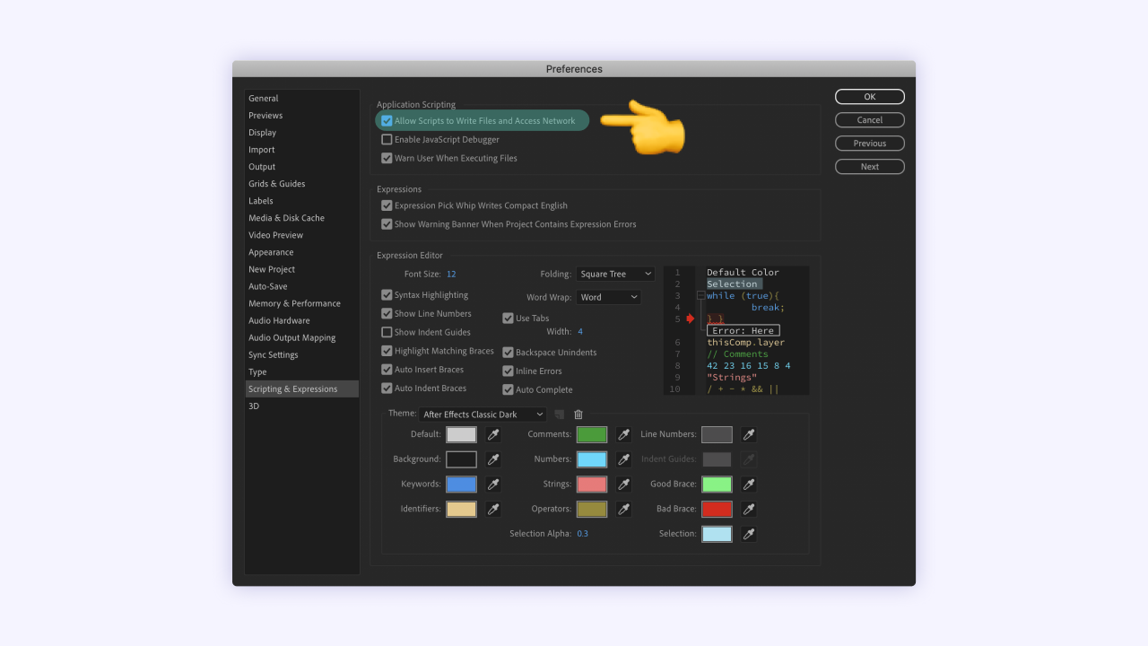Open the 3D preferences section
The width and height of the screenshot is (1148, 646).
coord(302,406)
